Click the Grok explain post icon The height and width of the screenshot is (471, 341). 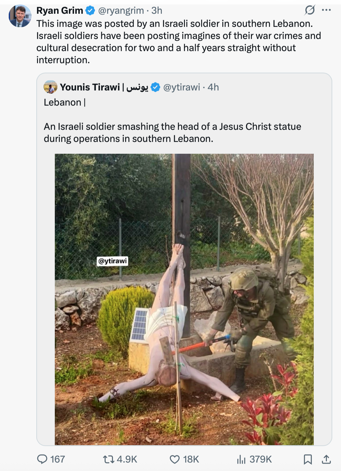[x=310, y=10]
